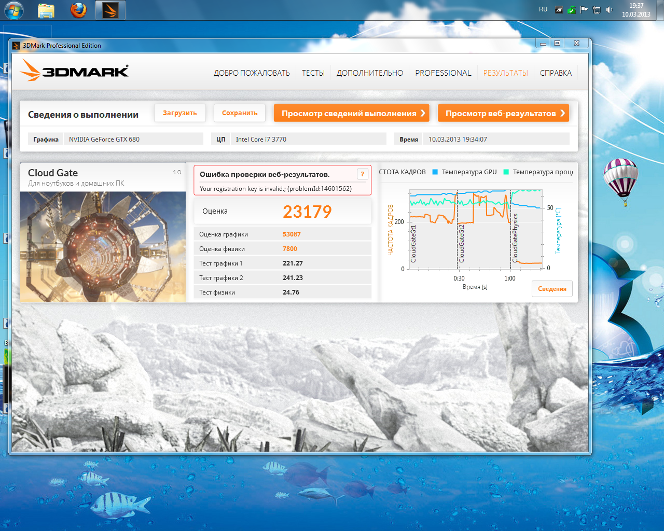Select the PROFESSIONAL tab
664x531 pixels.
[443, 73]
